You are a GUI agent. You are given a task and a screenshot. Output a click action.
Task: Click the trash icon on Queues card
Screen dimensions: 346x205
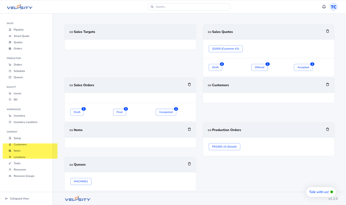189,164
